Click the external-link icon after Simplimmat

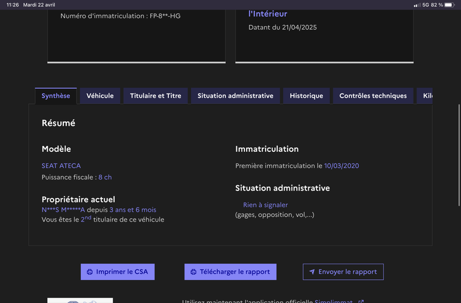pyautogui.click(x=361, y=301)
